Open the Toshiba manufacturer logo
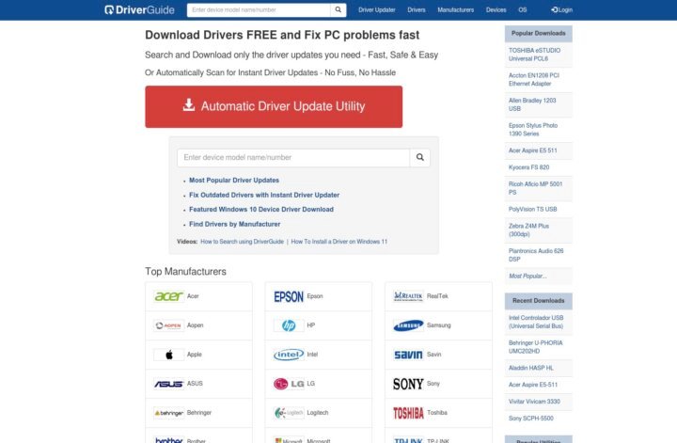 click(x=408, y=413)
